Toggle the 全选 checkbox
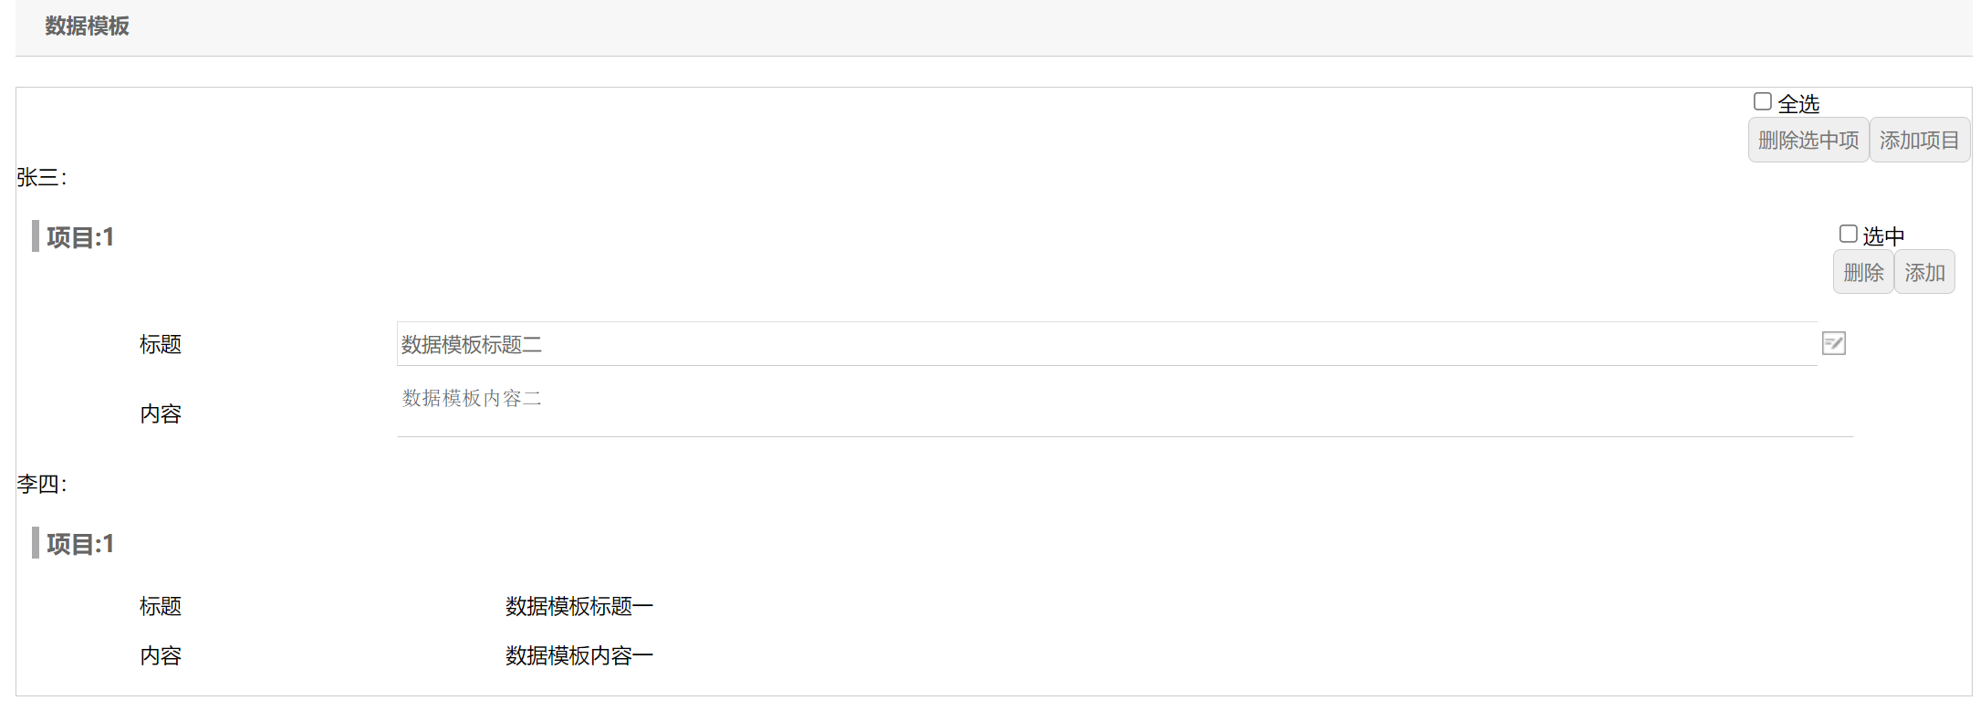Screen dimensions: 1980x711 tap(1763, 102)
